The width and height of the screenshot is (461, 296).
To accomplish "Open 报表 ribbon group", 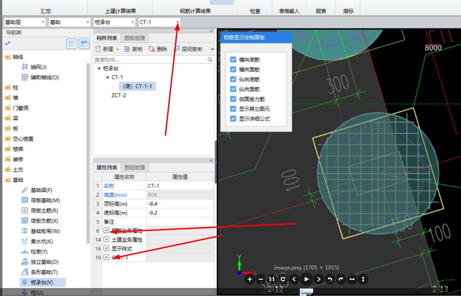I will 321,11.
